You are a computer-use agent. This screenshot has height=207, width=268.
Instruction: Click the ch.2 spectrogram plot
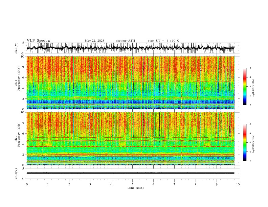point(131,139)
